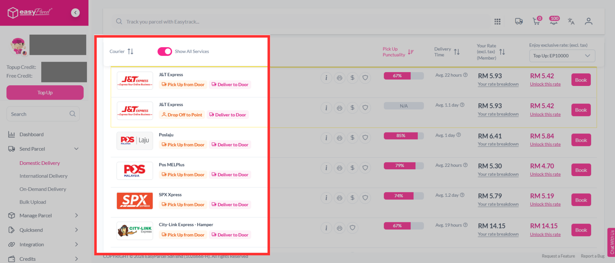Open the language translate icon
This screenshot has width=615, height=263.
571,21
